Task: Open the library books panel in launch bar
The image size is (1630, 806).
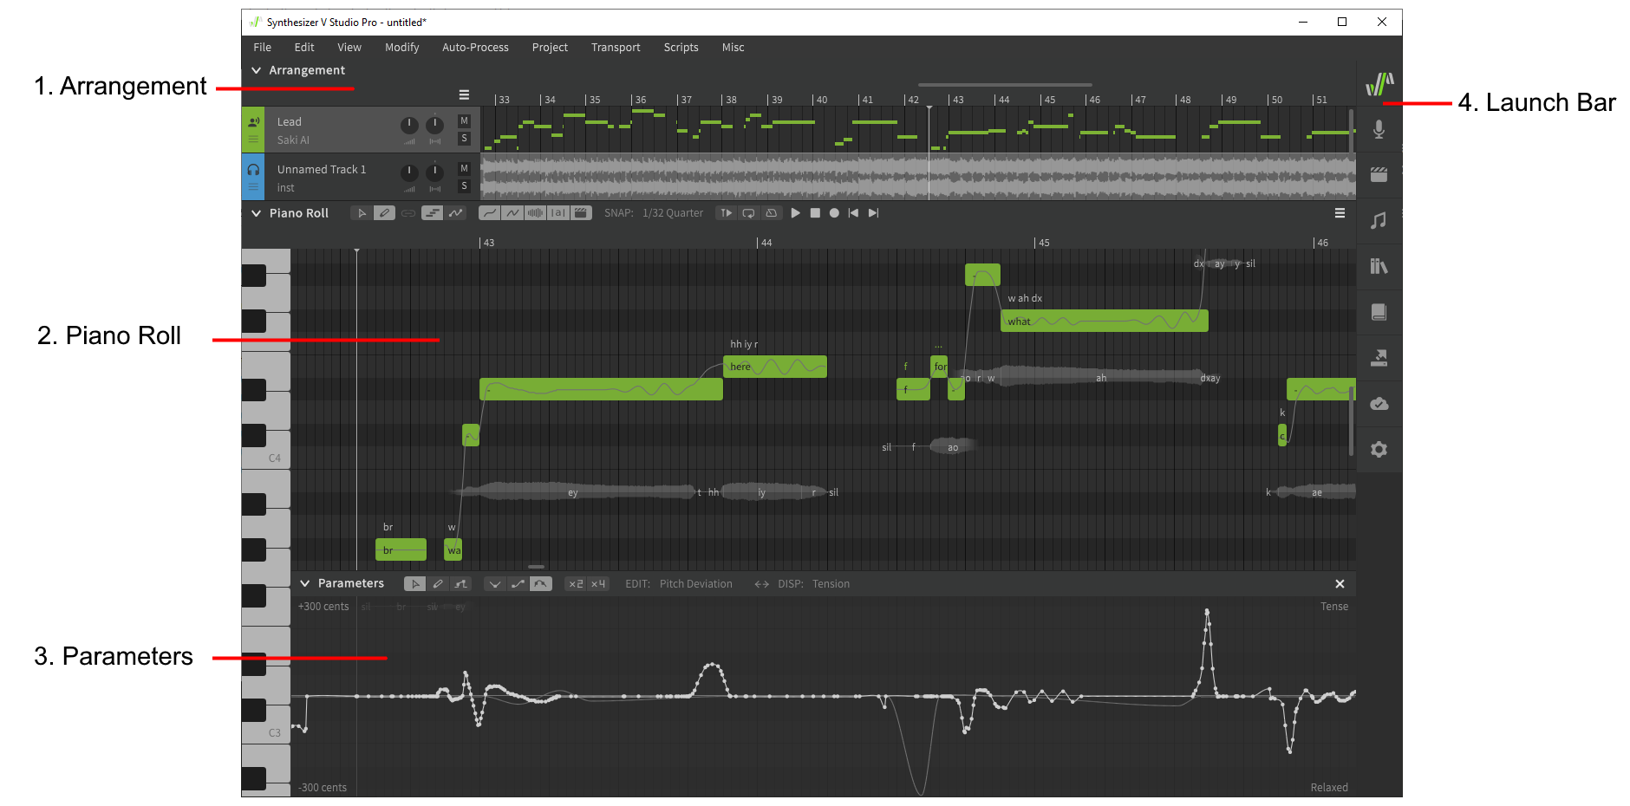Action: 1379,267
